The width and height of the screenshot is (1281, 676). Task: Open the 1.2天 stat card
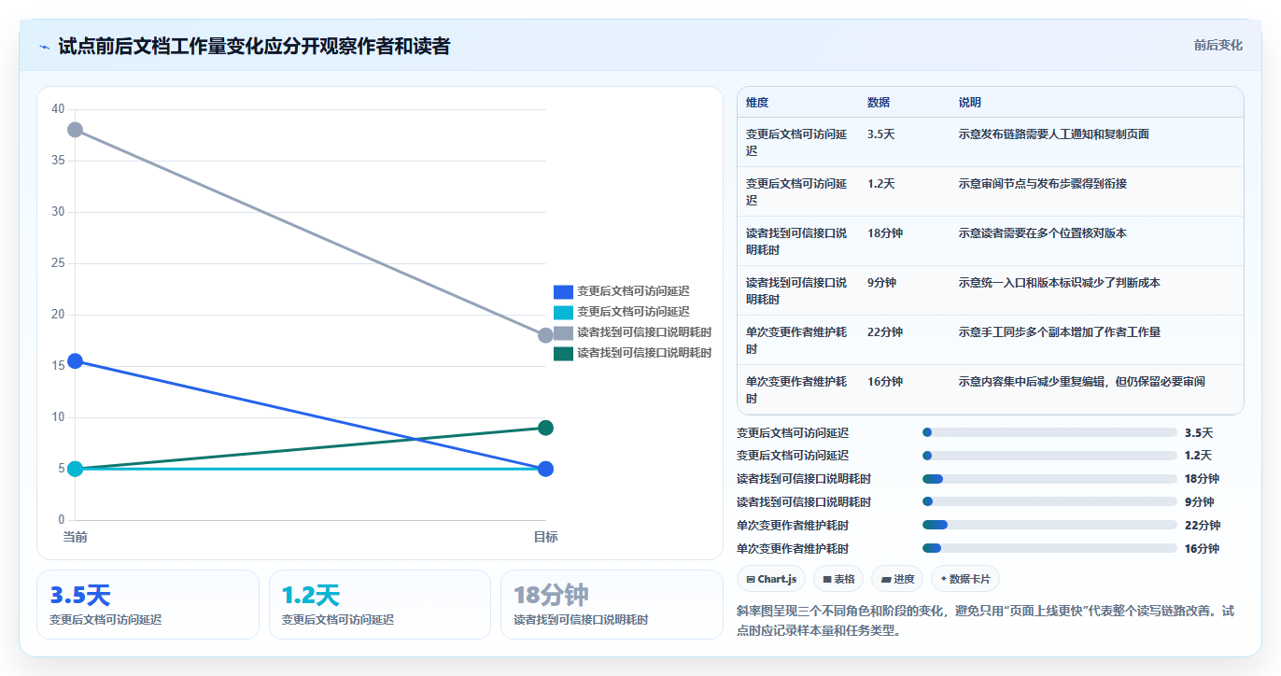point(380,604)
